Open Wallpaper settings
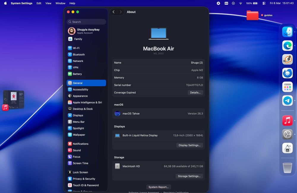 tap(86, 135)
